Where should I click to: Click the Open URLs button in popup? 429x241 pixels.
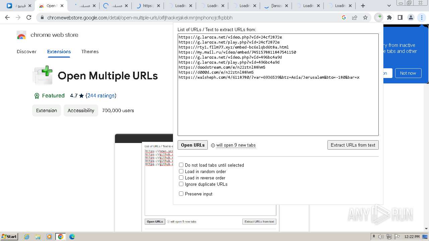click(x=193, y=145)
